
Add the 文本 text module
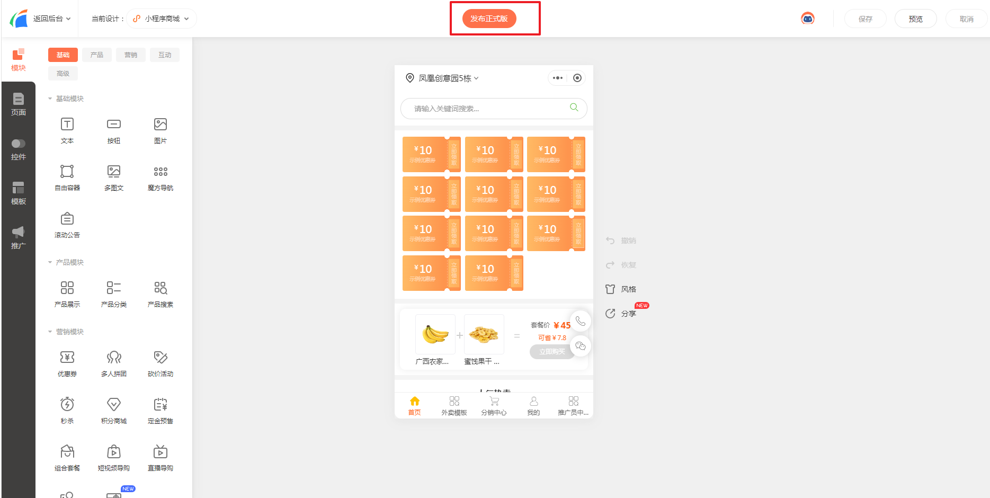tap(67, 130)
